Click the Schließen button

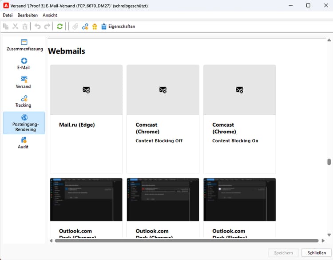click(317, 253)
